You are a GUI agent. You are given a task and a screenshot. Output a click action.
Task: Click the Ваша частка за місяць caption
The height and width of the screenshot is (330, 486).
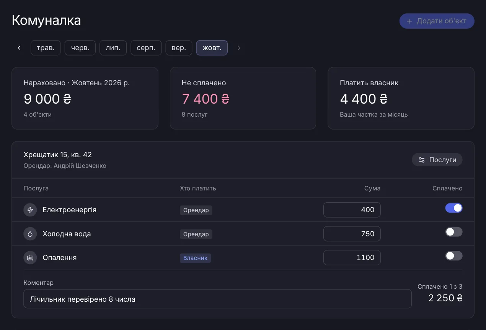[x=374, y=115]
